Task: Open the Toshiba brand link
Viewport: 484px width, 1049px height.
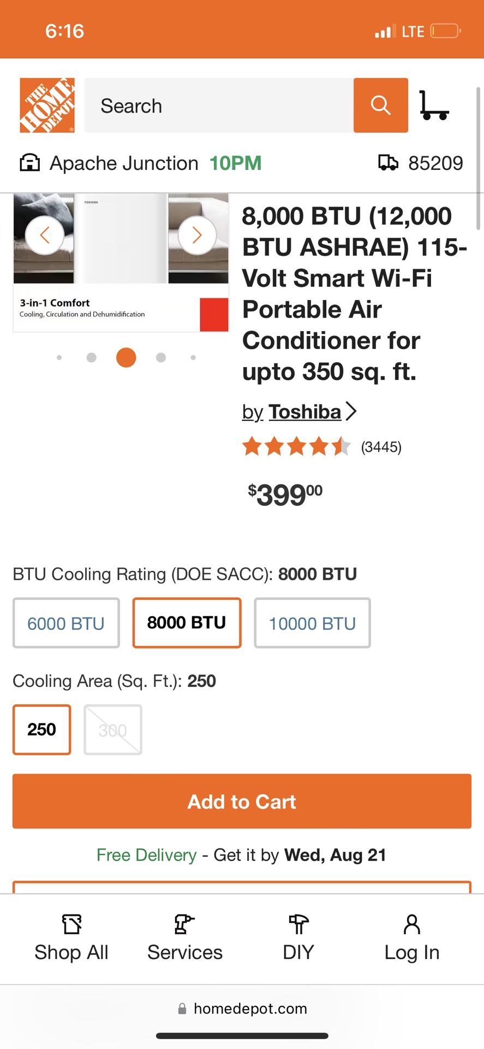Action: (304, 412)
